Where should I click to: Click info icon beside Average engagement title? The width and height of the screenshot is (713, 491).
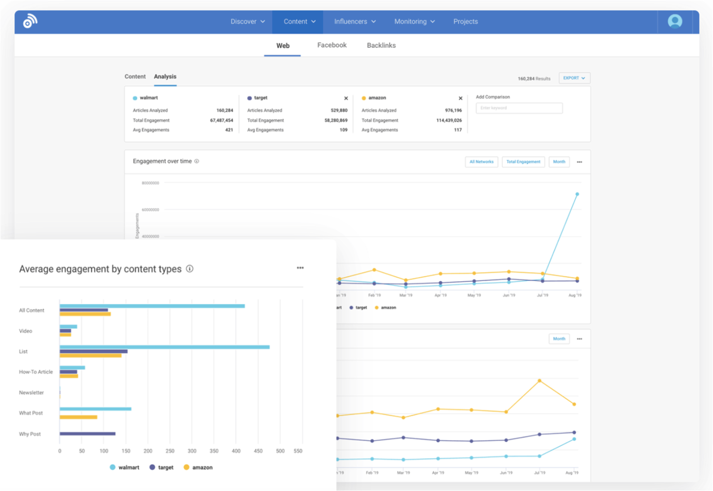pyautogui.click(x=189, y=269)
